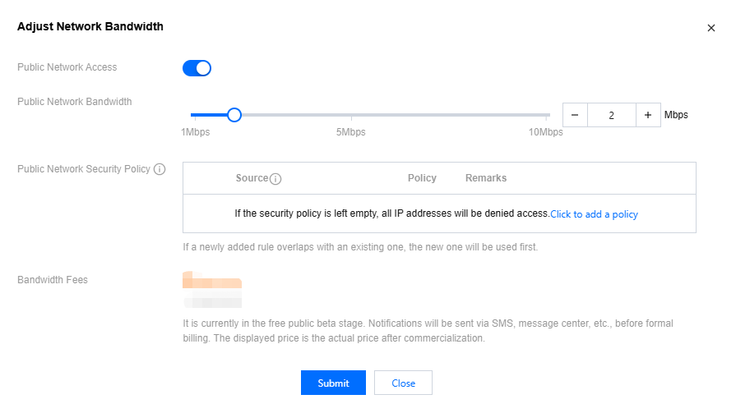
Task: Click the slider track at the 5Mbps mark
Action: [351, 115]
